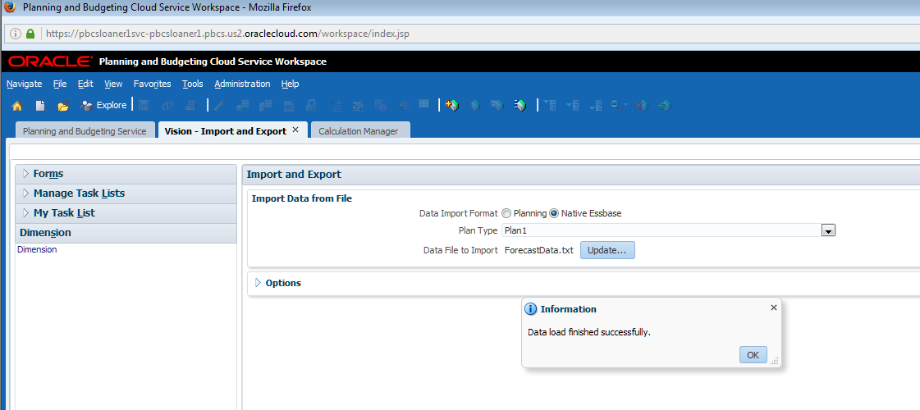This screenshot has height=410, width=920.
Task: Click the Home icon in the toolbar
Action: 17,106
